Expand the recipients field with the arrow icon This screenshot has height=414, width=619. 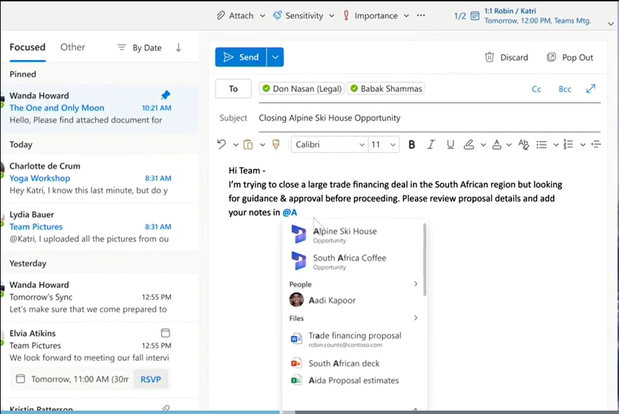click(590, 89)
